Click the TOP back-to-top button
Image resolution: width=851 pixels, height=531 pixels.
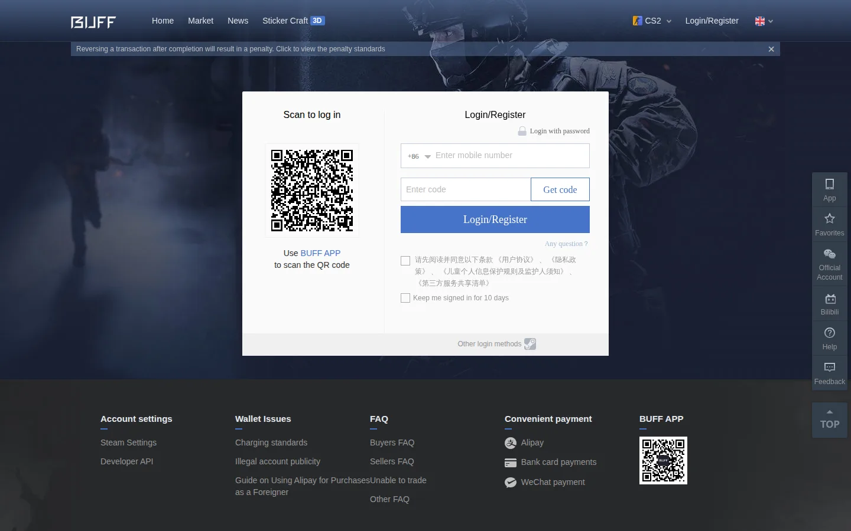[x=830, y=420]
